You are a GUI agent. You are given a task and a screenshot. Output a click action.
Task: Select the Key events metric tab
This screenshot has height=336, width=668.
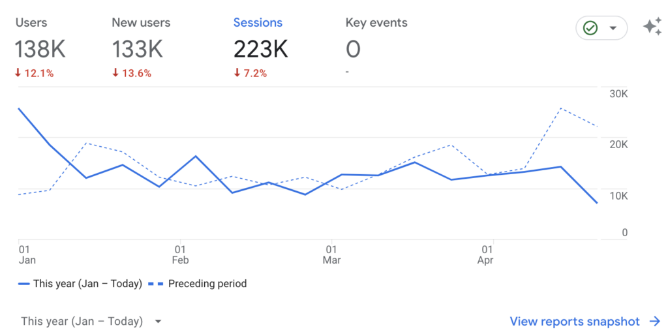tap(376, 23)
